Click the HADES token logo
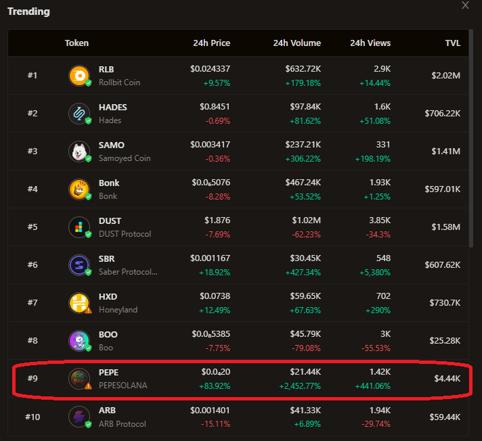 pyautogui.click(x=79, y=114)
